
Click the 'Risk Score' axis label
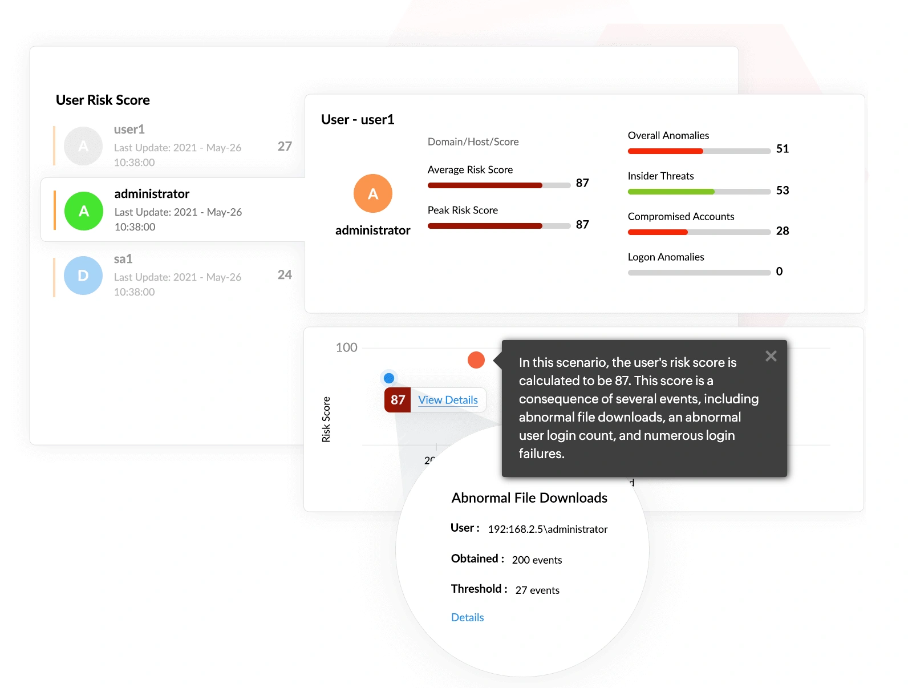[326, 419]
